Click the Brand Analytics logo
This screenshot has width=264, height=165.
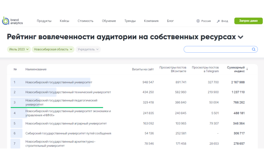point(12,21)
